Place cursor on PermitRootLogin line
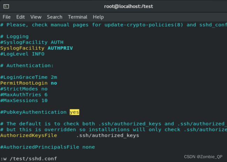227x162 pixels. (x=29, y=83)
